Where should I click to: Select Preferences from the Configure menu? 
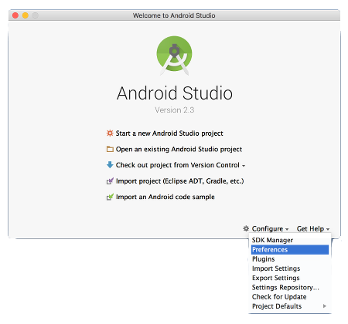290,250
